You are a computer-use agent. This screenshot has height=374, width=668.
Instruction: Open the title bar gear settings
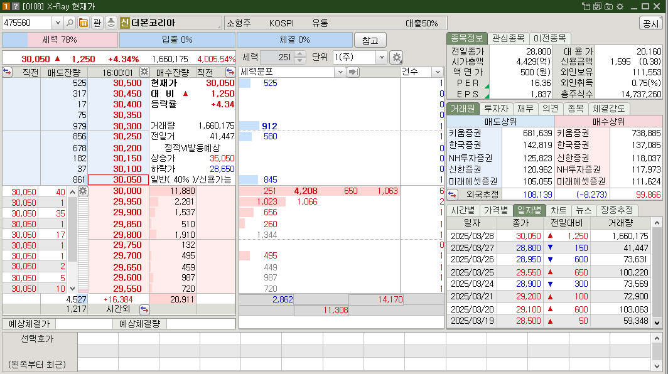point(620,6)
